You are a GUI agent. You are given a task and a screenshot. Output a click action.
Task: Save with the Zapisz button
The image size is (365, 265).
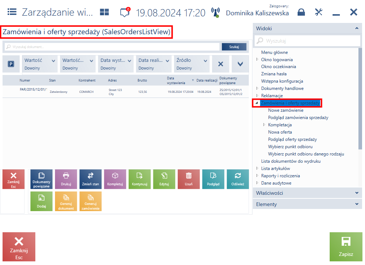(346, 247)
